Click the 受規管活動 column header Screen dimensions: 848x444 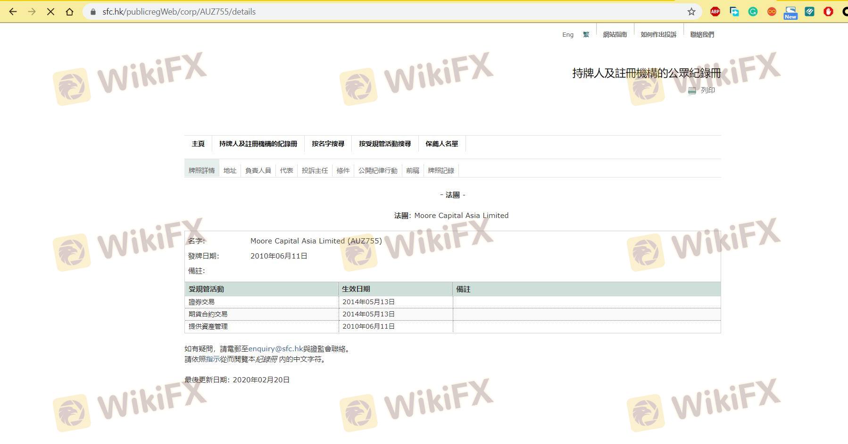[x=206, y=289]
